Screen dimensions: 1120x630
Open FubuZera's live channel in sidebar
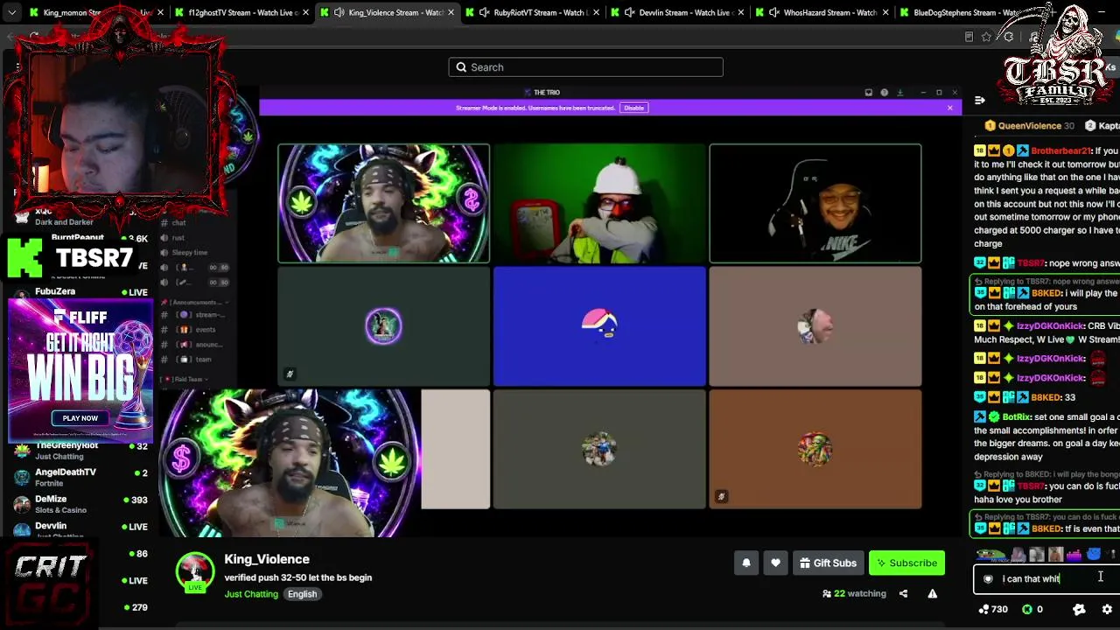tap(80, 291)
